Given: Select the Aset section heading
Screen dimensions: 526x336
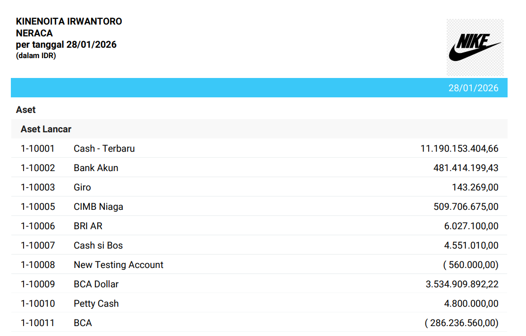Looking at the screenshot, I should tap(26, 110).
